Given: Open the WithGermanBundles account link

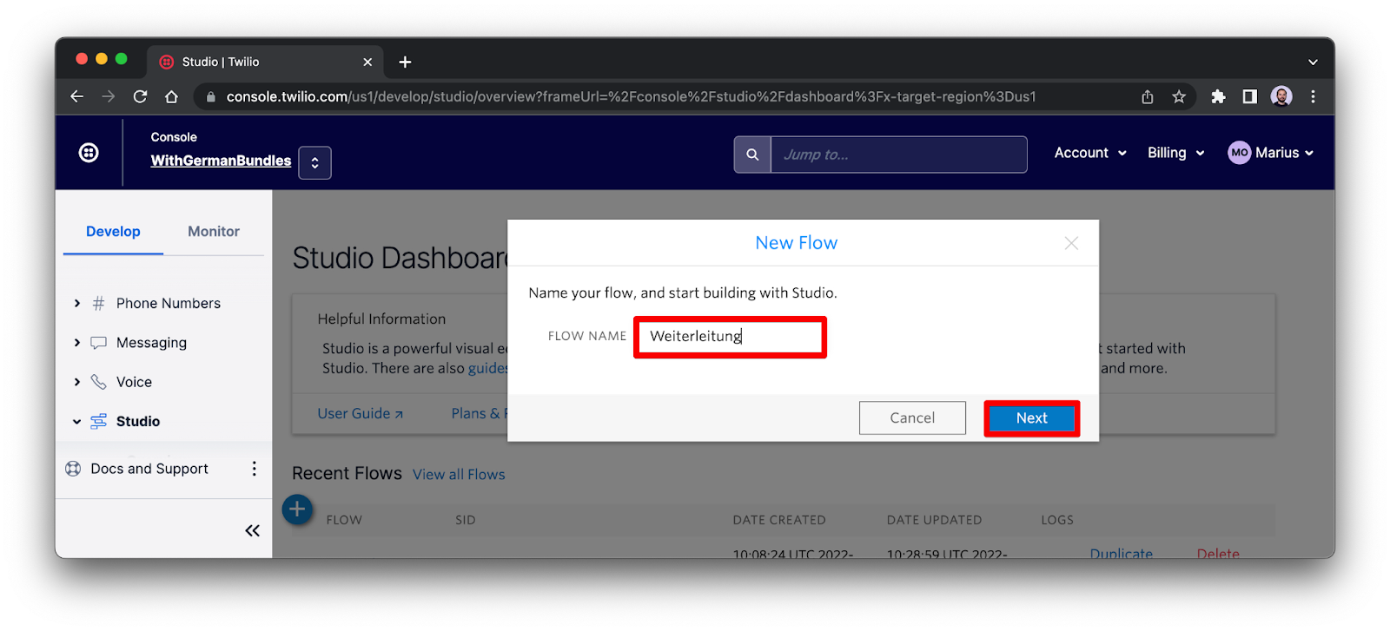Looking at the screenshot, I should tap(221, 161).
